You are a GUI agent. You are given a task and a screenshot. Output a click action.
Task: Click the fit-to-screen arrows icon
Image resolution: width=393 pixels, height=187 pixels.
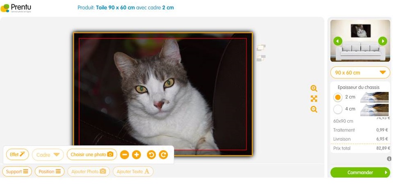tap(314, 99)
